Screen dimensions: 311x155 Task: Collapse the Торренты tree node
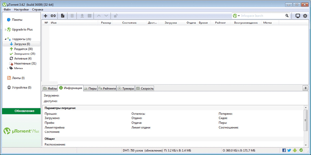[x=5, y=39]
